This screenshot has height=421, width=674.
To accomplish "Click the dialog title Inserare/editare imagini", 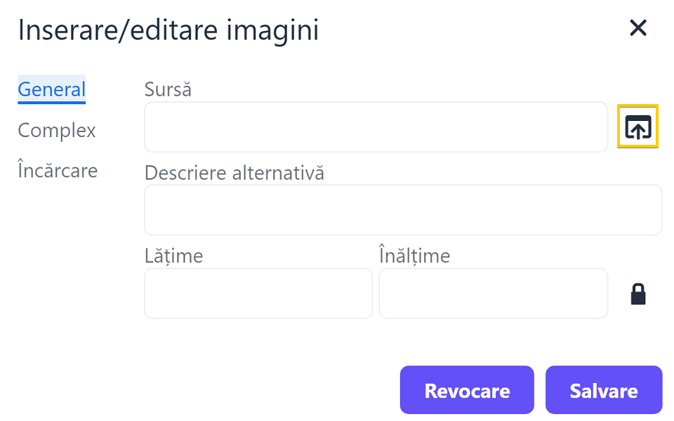I will click(168, 30).
